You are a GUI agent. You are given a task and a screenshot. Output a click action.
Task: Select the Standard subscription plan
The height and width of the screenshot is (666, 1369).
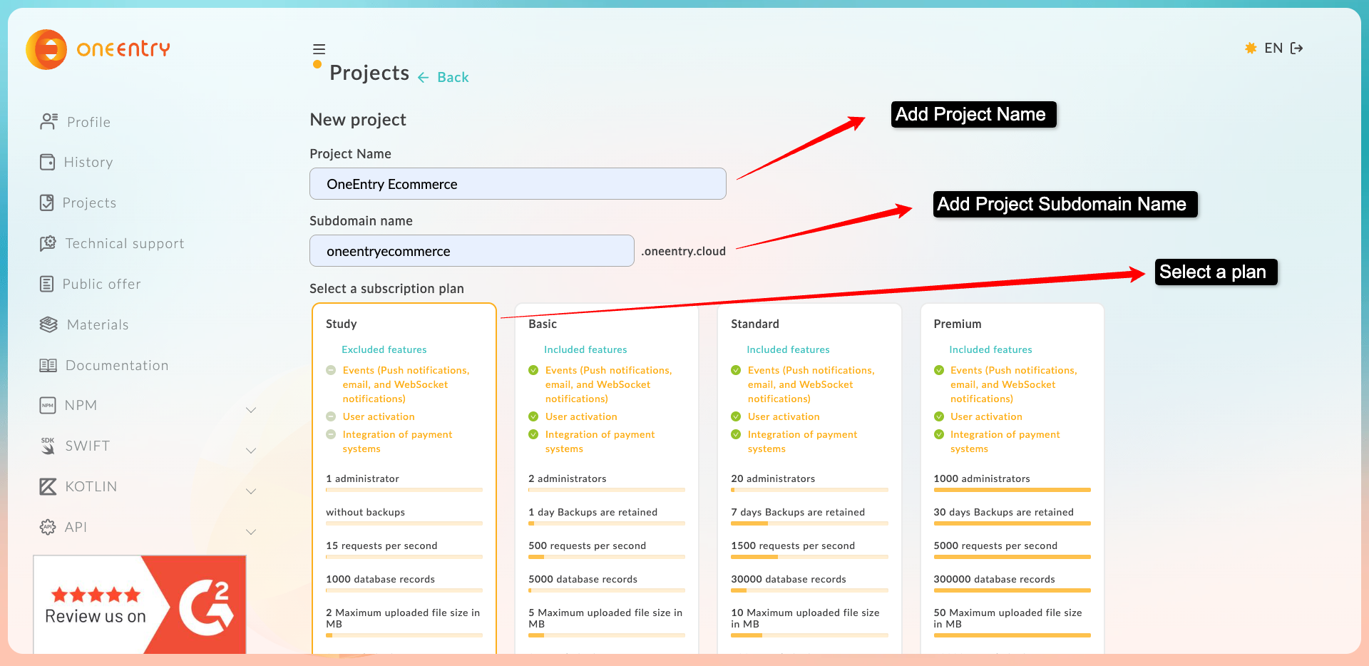809,478
